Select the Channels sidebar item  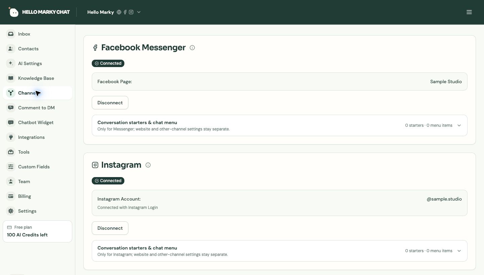click(37, 93)
